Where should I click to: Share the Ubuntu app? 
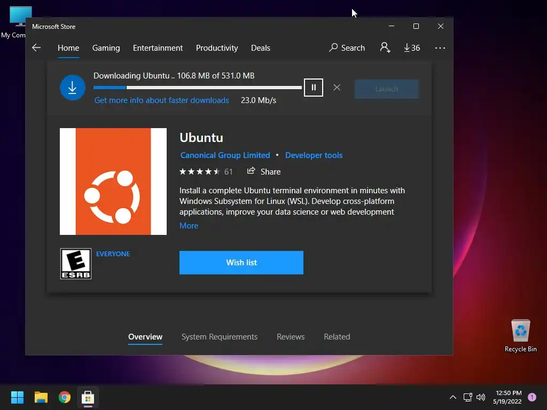coord(264,171)
